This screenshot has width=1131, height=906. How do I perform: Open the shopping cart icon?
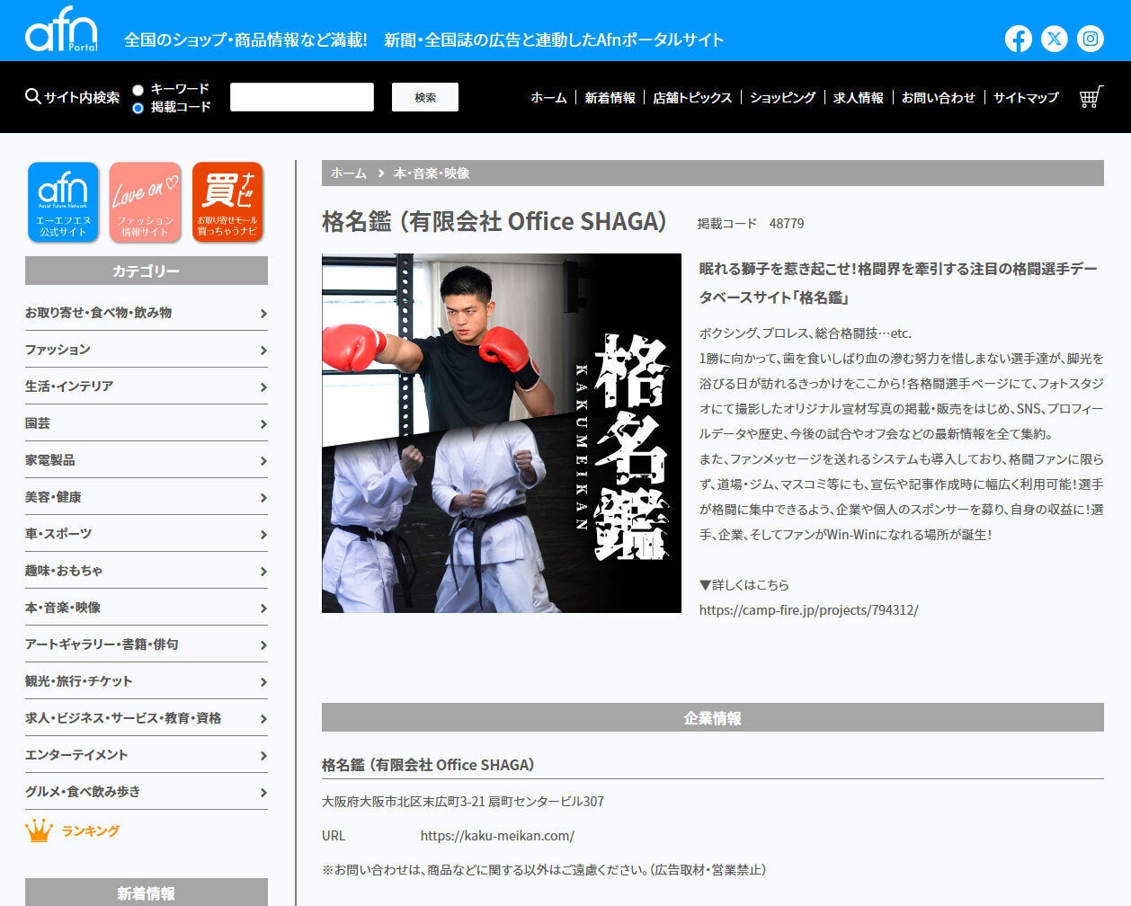point(1091,97)
